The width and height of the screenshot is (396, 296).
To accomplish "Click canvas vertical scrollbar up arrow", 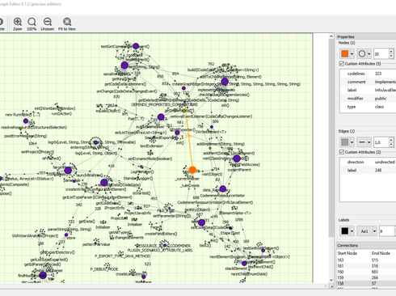I will click(x=331, y=36).
